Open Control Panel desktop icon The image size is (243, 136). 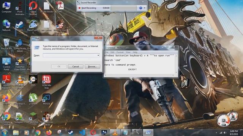(6, 64)
